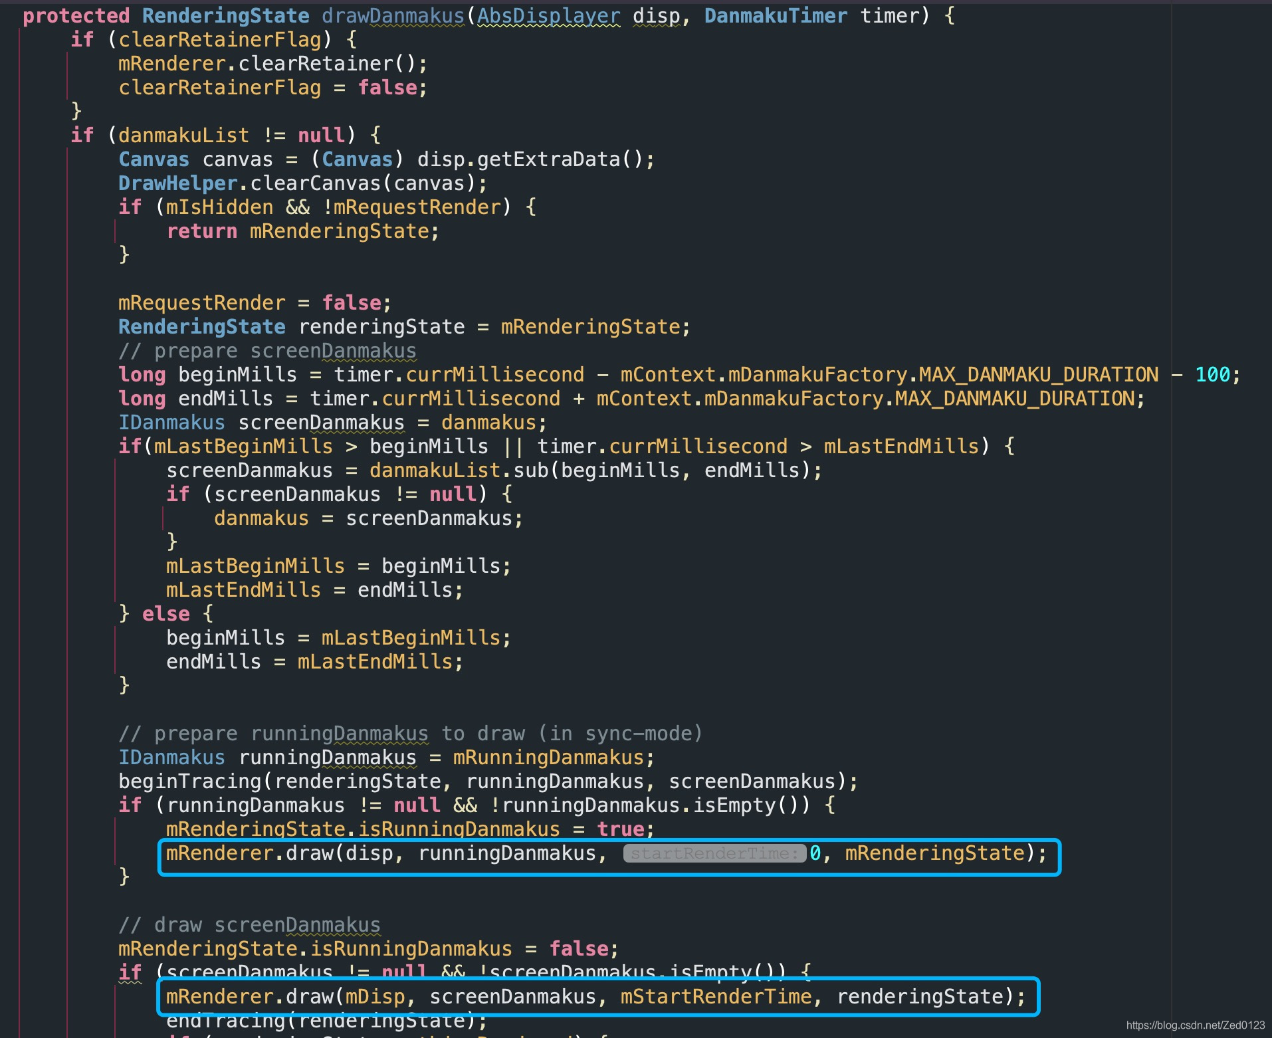Click the 'beginMills = mLastBeginMills' line
This screenshot has height=1038, width=1272.
point(338,638)
